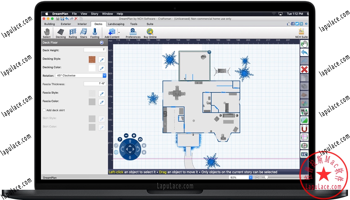The width and height of the screenshot is (350, 200).
Task: Click the Undo arrow in right sidebar
Action: tap(304, 52)
